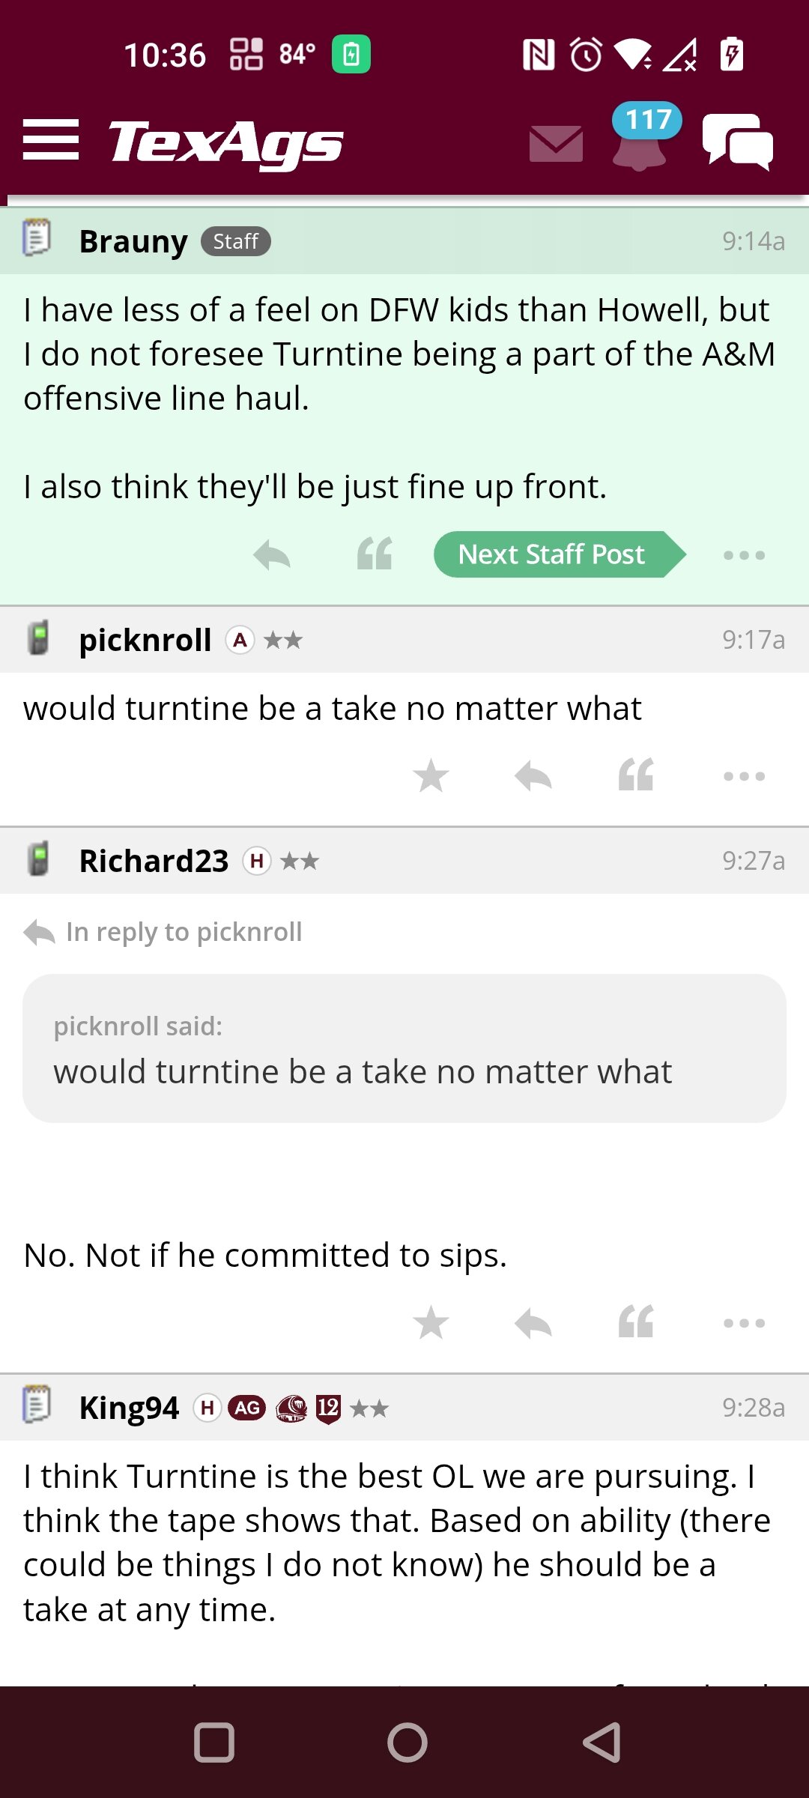Open King94's user profile name

coord(129,1408)
